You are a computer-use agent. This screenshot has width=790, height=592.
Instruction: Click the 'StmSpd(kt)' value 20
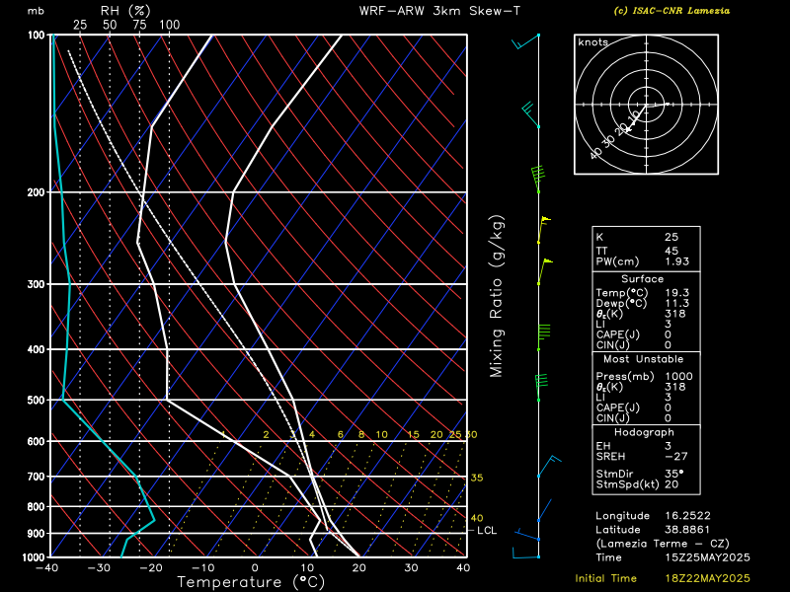(671, 484)
